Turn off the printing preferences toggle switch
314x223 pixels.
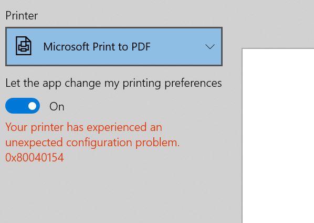point(23,106)
